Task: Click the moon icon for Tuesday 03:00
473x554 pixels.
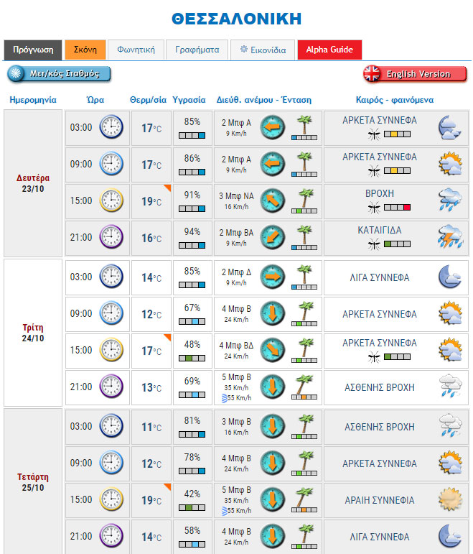Action: tap(449, 277)
